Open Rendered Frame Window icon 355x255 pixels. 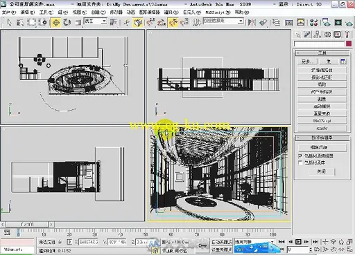click(x=338, y=22)
